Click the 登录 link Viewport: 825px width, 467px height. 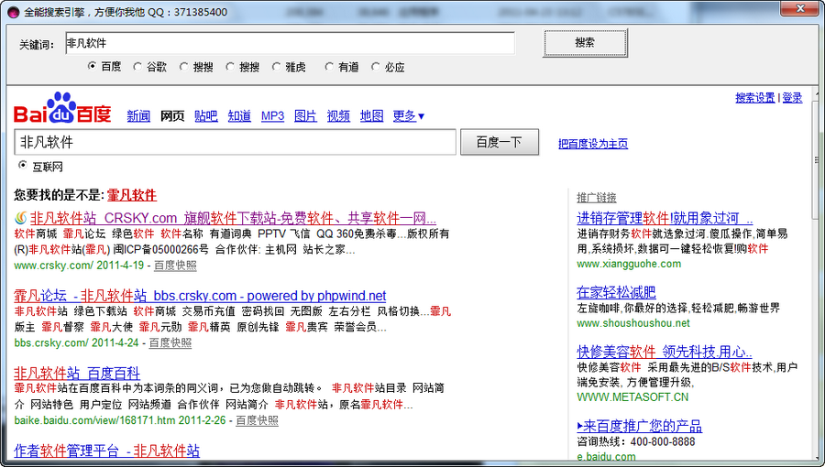tap(792, 98)
